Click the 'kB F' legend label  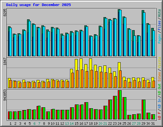pos(159,116)
